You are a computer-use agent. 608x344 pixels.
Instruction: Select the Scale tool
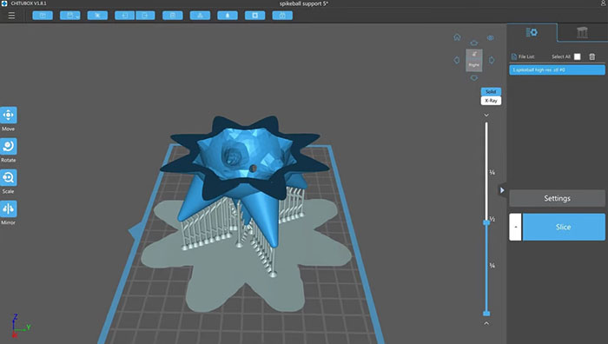(8, 177)
